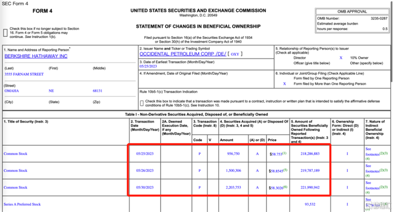Tick the Rule 10b5-1(c) transaction indication checkbox

point(142,103)
